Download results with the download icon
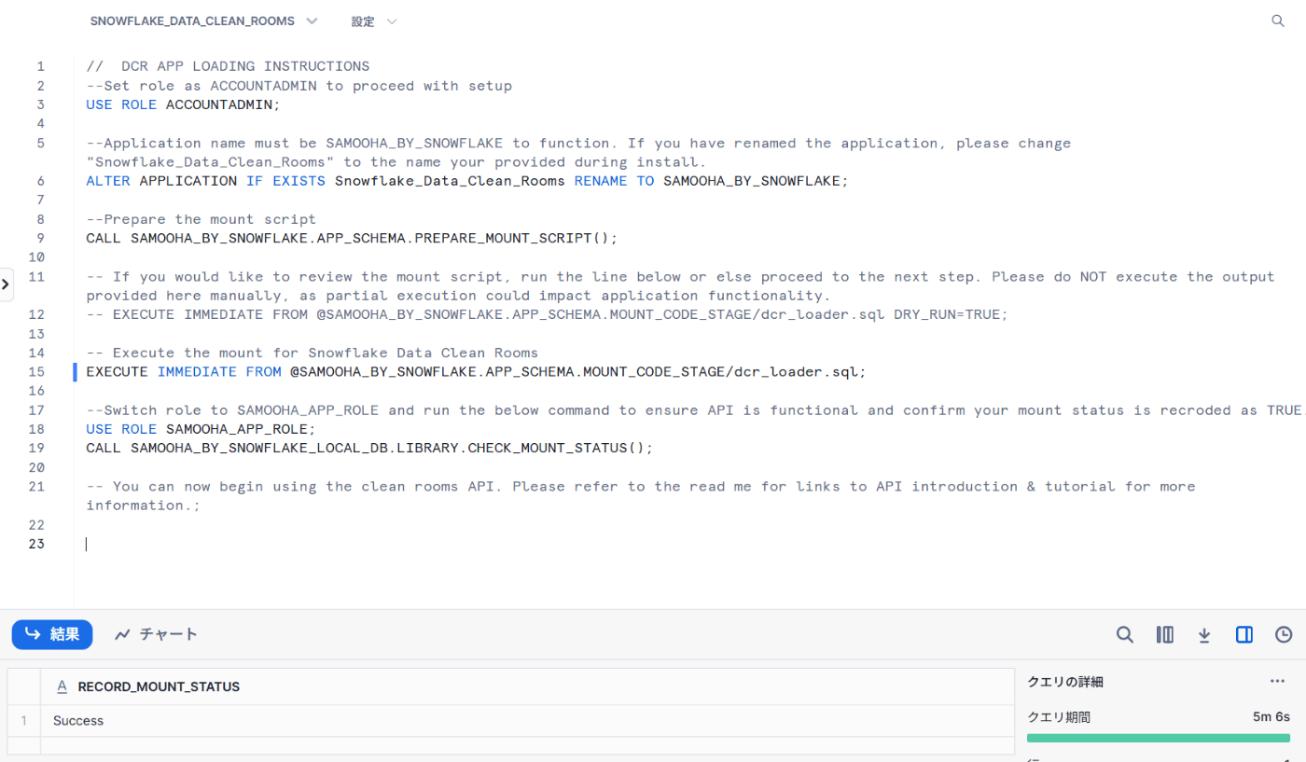The height and width of the screenshot is (762, 1306). (x=1204, y=634)
